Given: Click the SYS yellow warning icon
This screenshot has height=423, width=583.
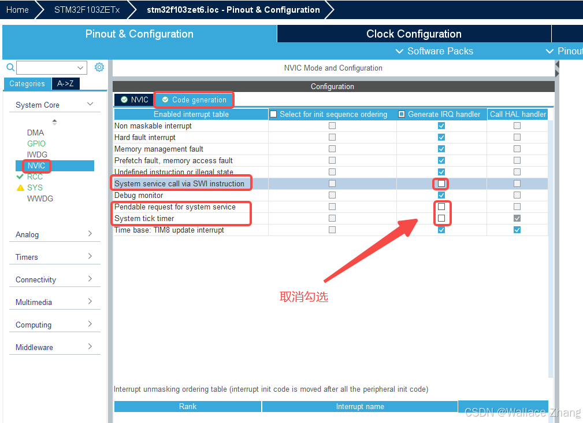Looking at the screenshot, I should coord(20,187).
